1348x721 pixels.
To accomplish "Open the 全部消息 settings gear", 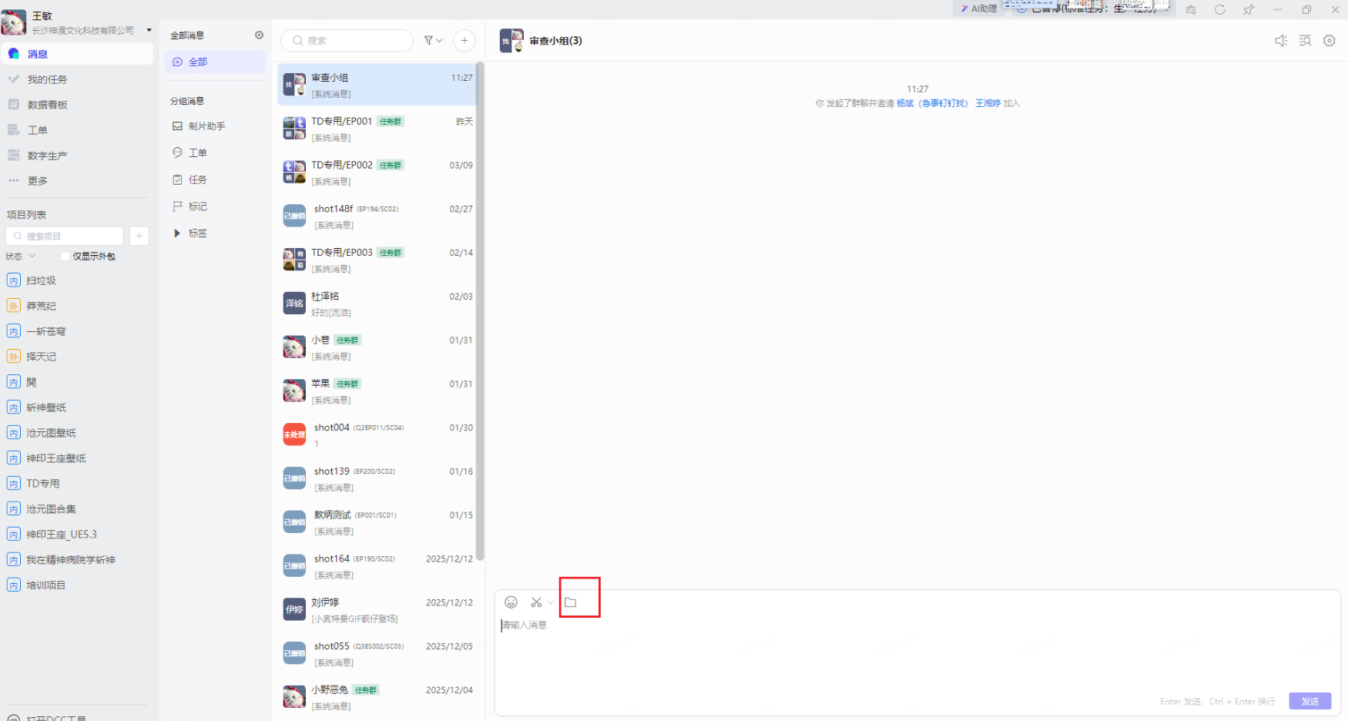I will pyautogui.click(x=259, y=35).
